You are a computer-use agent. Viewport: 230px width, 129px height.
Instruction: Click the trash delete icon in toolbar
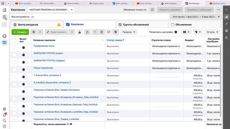click(x=102, y=32)
